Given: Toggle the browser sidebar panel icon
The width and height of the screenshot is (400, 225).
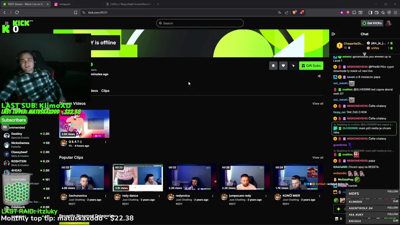Looking at the screenshot, I should (370, 12).
